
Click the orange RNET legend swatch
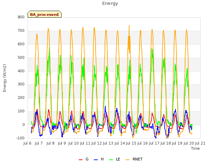tap(127, 160)
